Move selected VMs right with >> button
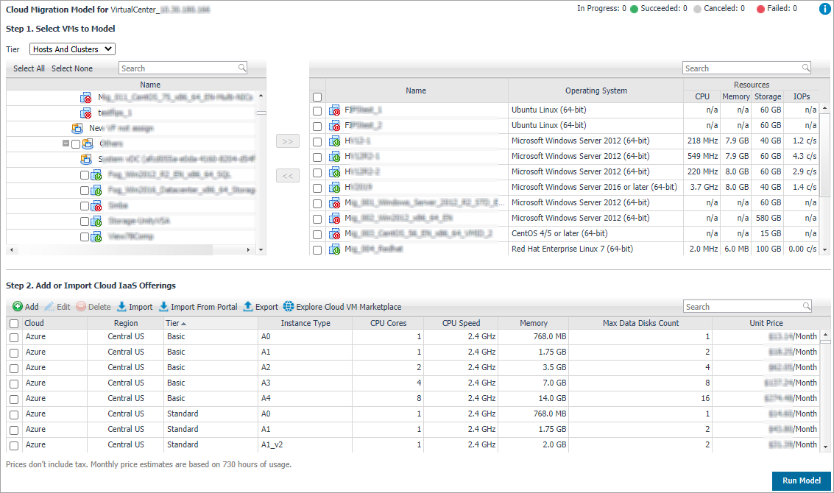The width and height of the screenshot is (834, 493). point(287,141)
